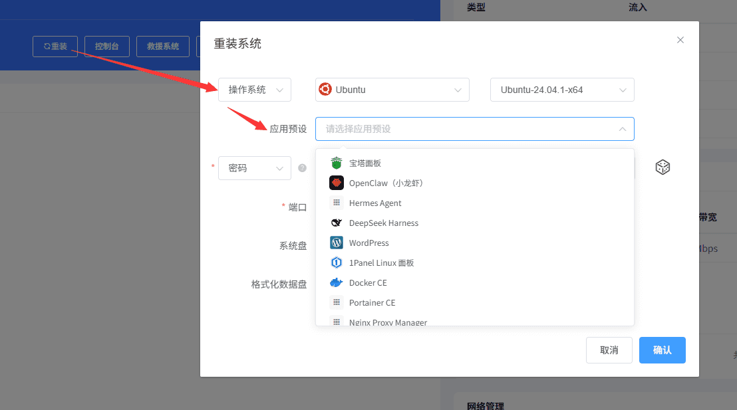Click the 重装 button in background page
The image size is (737, 410).
[55, 47]
